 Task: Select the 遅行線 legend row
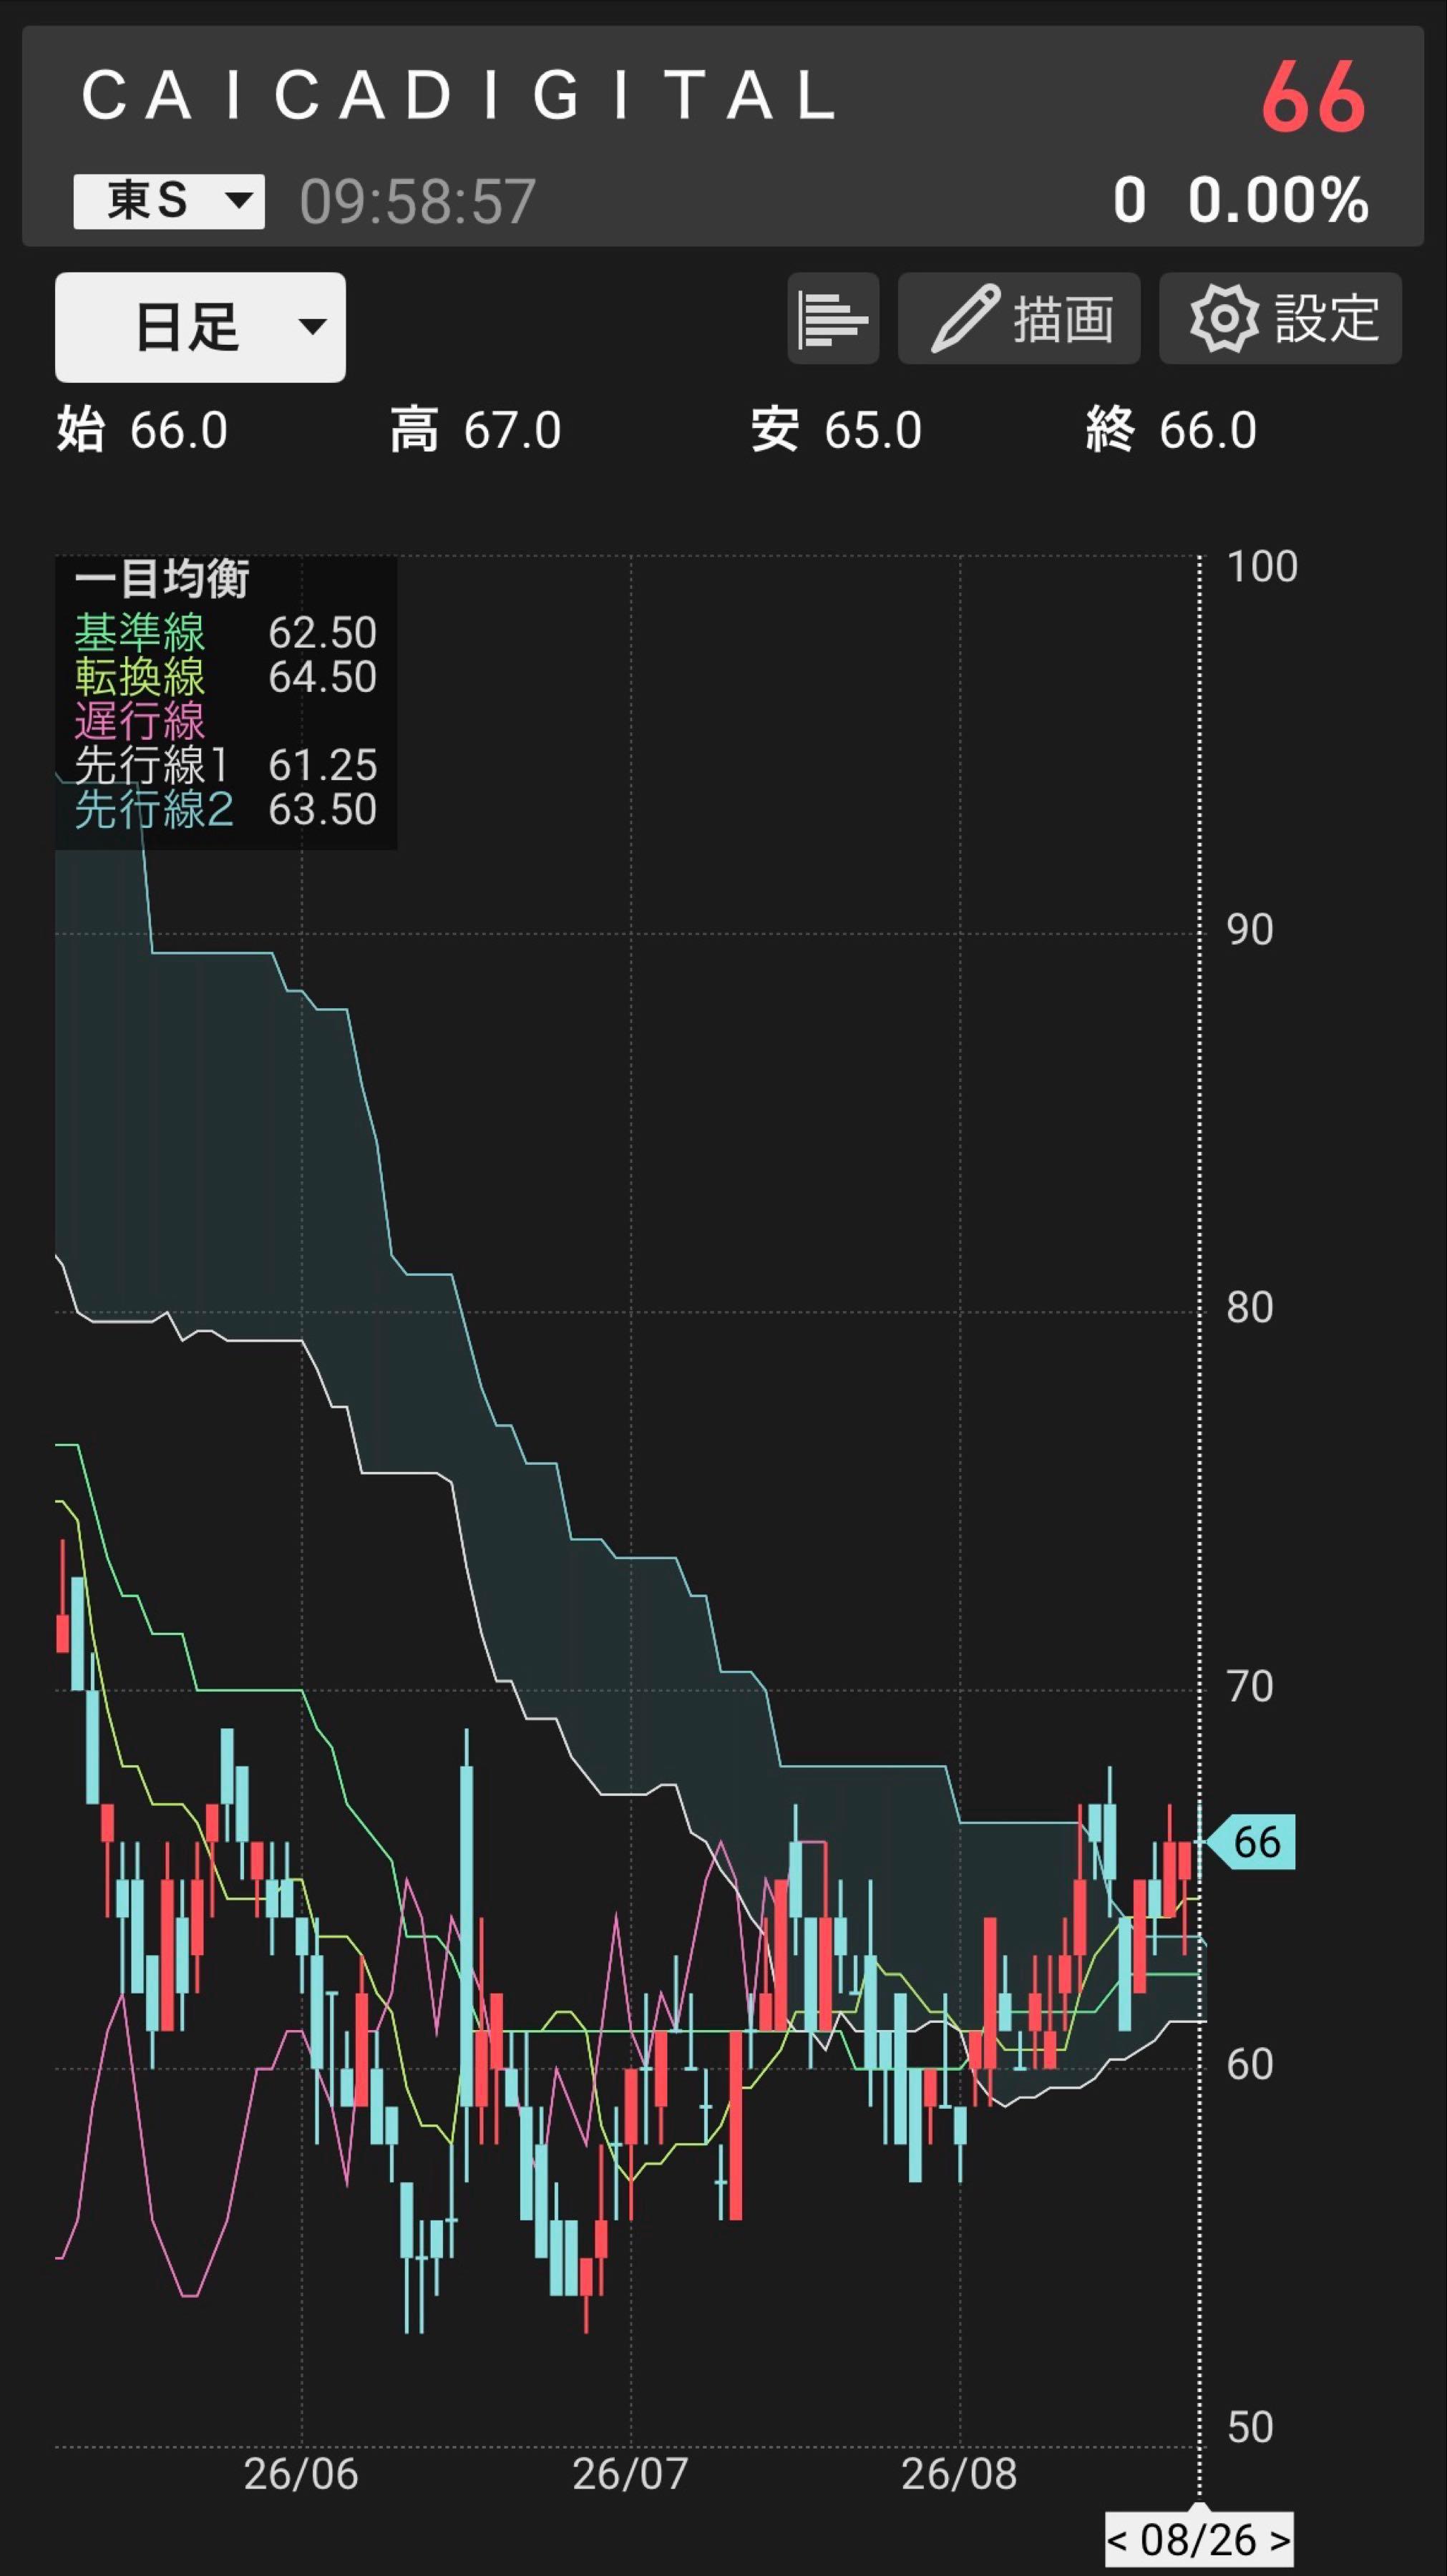140,721
